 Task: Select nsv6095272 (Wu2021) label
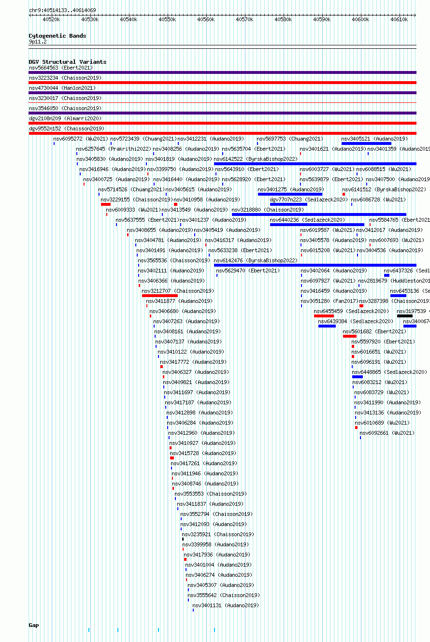point(81,139)
